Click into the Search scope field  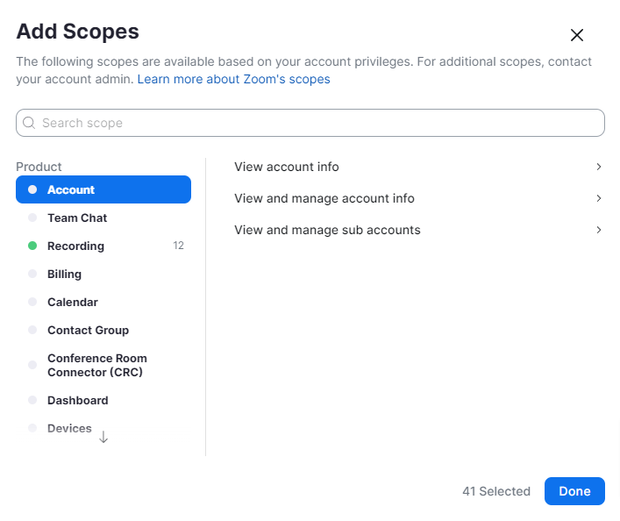click(x=316, y=123)
